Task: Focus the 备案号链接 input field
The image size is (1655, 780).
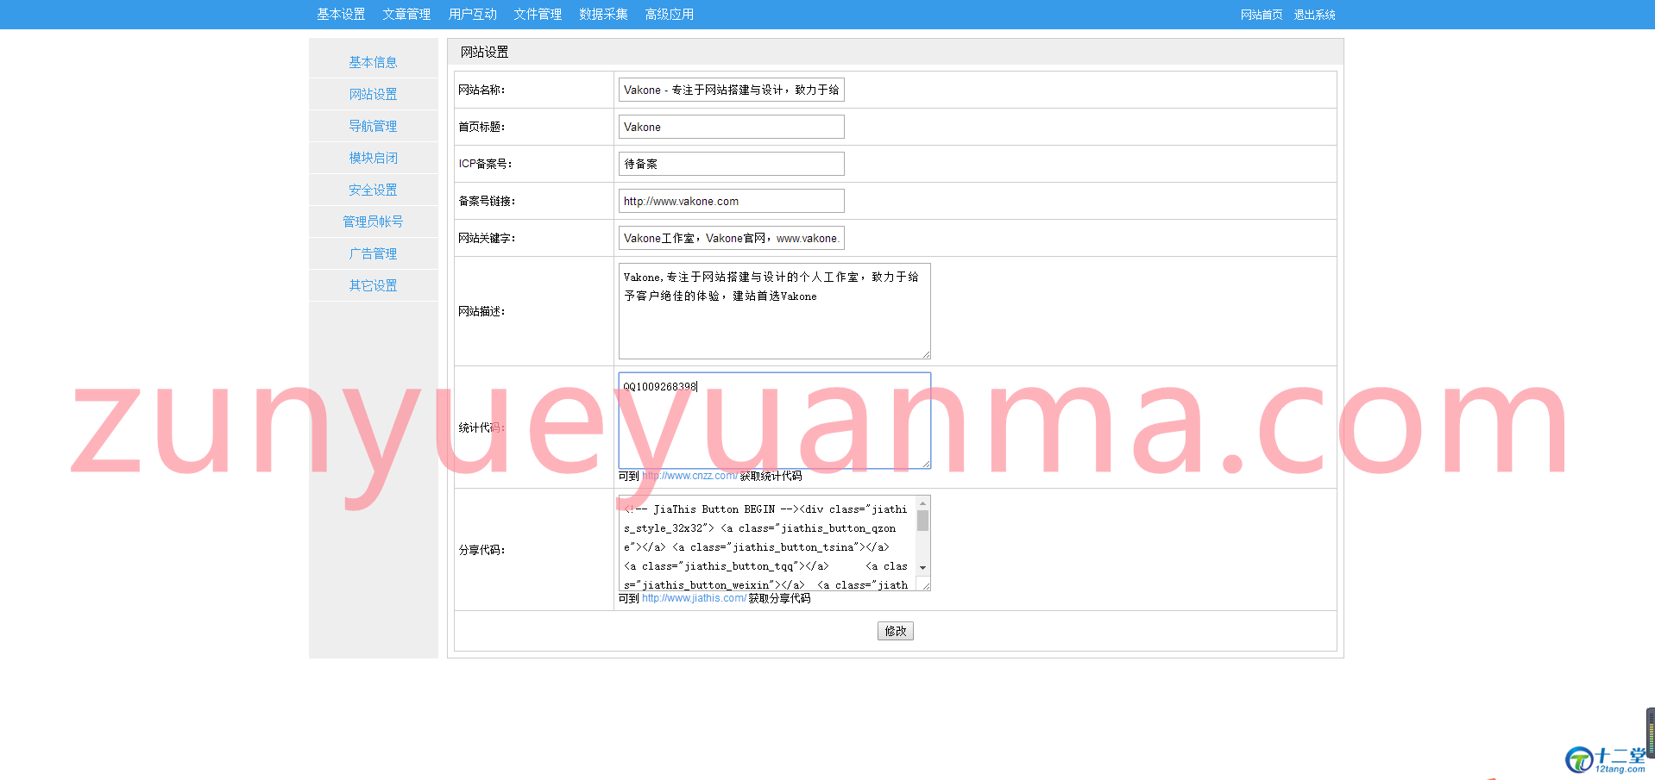Action: pyautogui.click(x=731, y=201)
